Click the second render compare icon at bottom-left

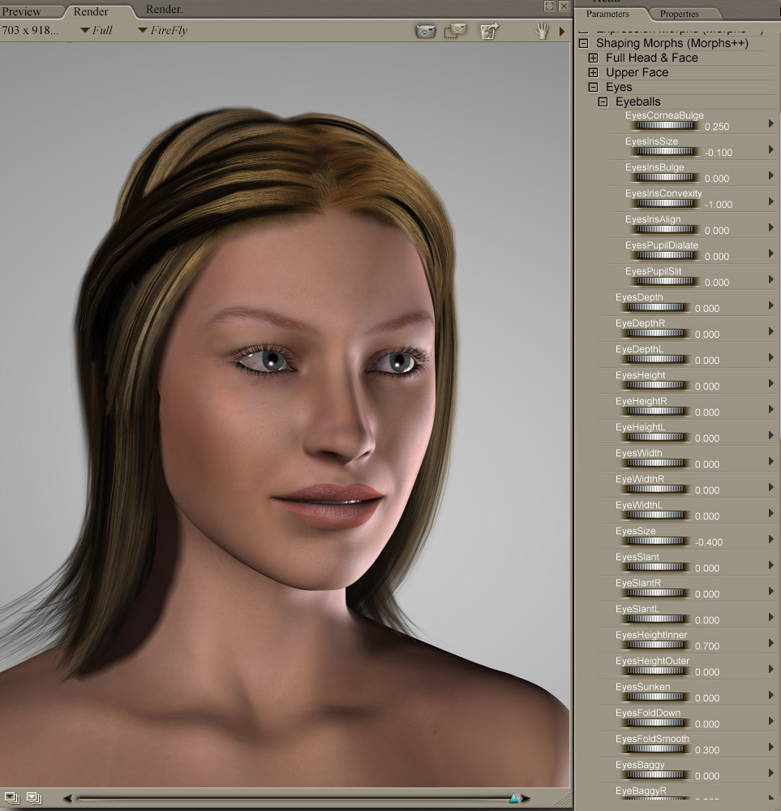(34, 798)
